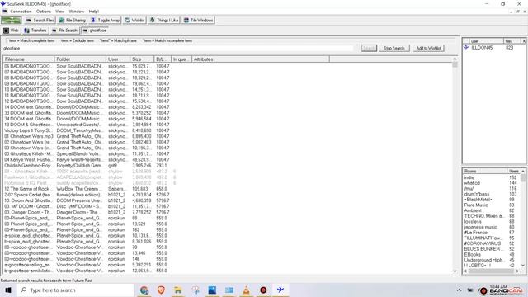
Task: Sort results by Attributes column header
Action: [261, 59]
